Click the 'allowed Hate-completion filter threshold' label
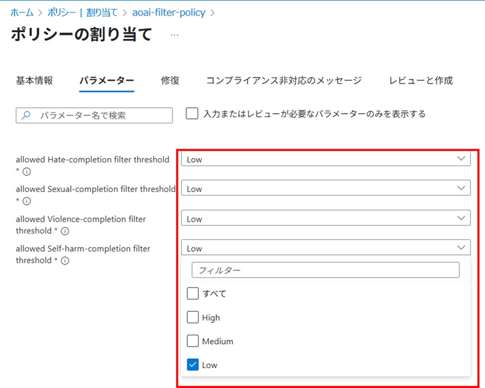The height and width of the screenshot is (388, 485). (x=93, y=160)
